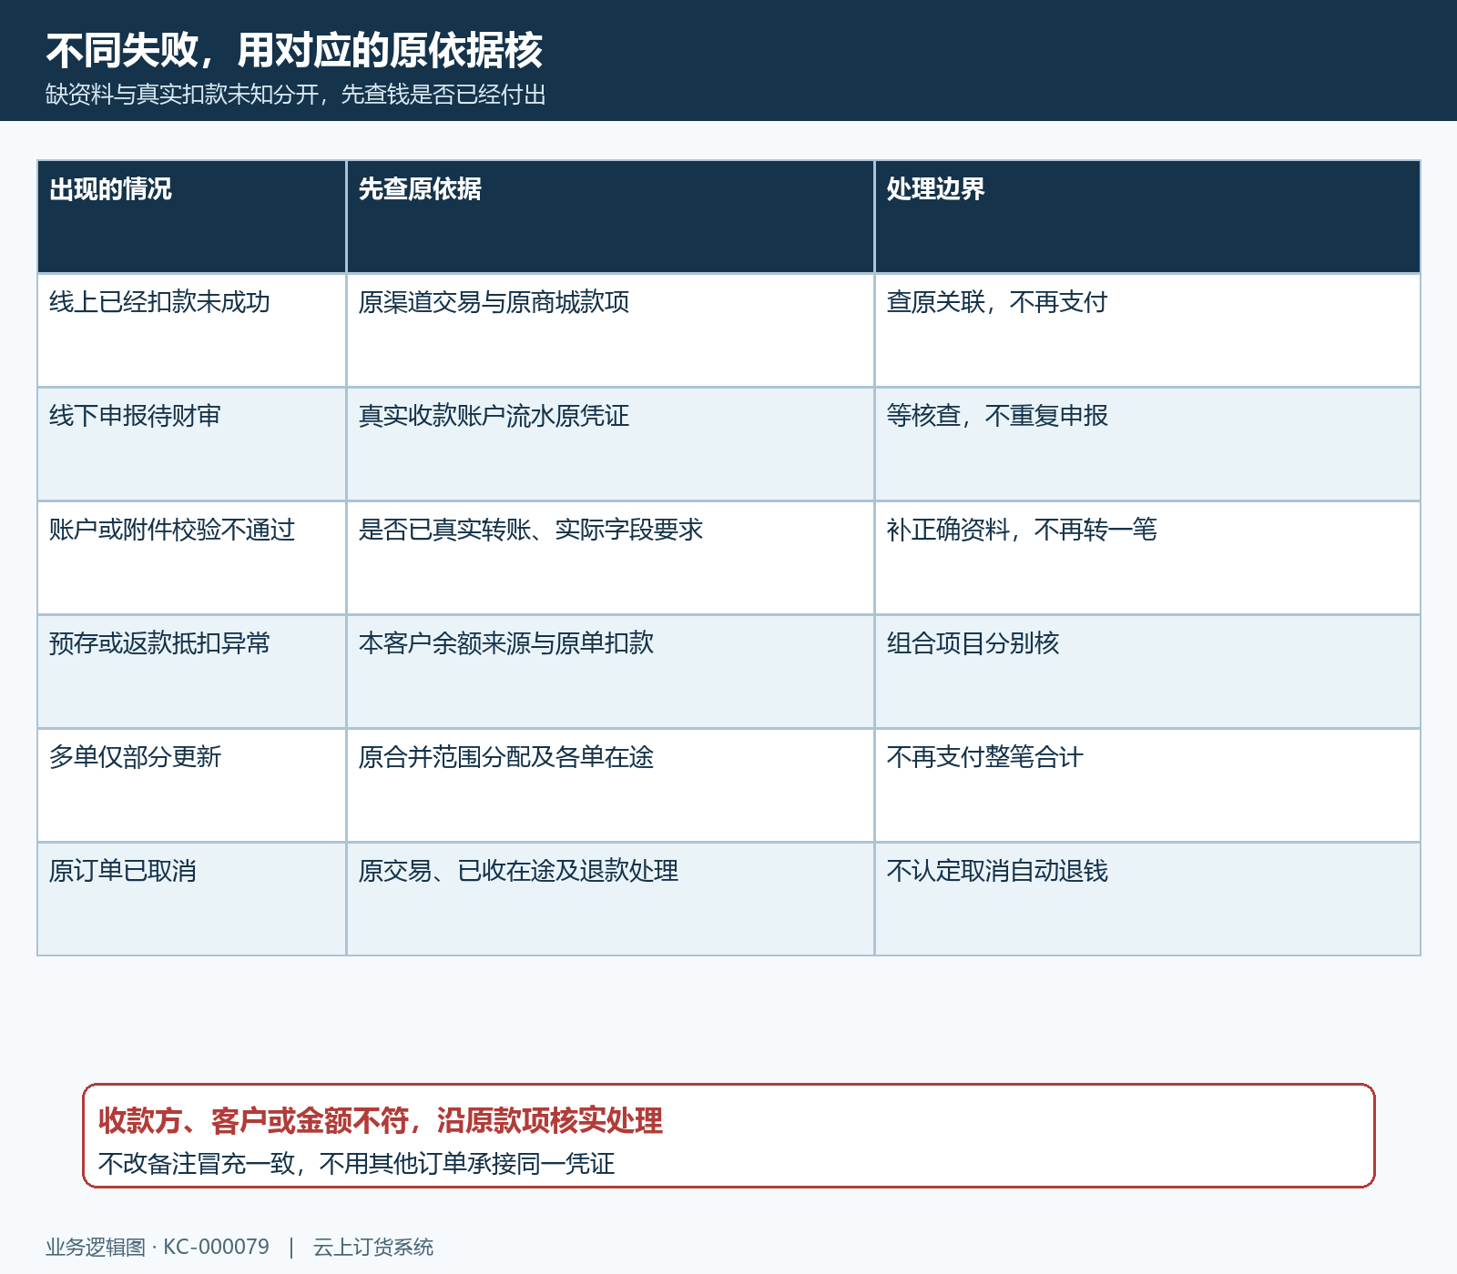Screen dimensions: 1457x1274
Task: Click the cell 不认定取消自动退钱
Action: pyautogui.click(x=1147, y=899)
